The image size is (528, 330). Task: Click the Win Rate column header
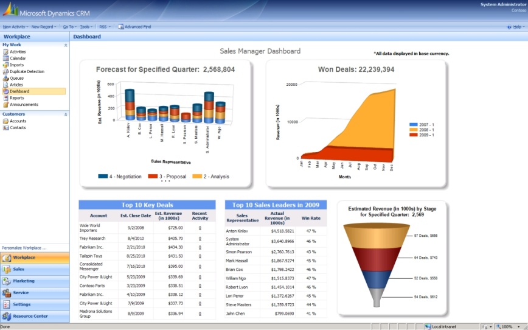pyautogui.click(x=311, y=219)
